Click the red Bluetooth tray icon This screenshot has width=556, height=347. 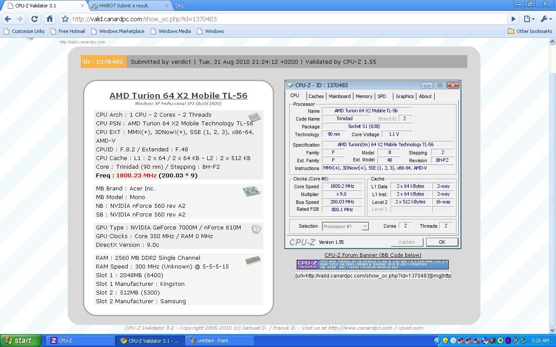point(508,340)
